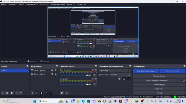Open transition properties three dots icon
The width and height of the screenshot is (186, 104).
129,79
